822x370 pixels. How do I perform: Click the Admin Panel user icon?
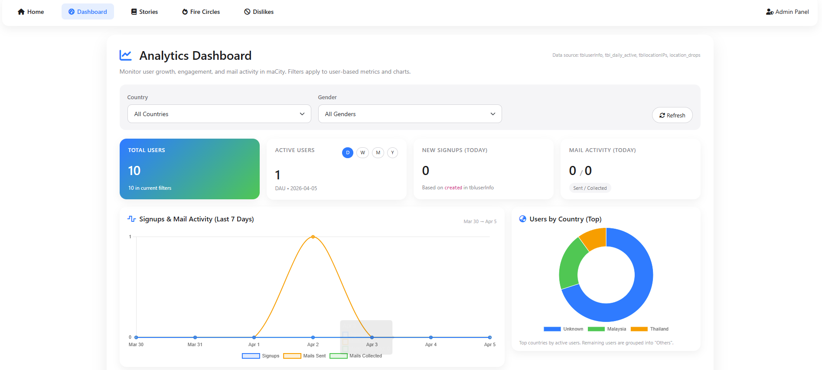(770, 12)
